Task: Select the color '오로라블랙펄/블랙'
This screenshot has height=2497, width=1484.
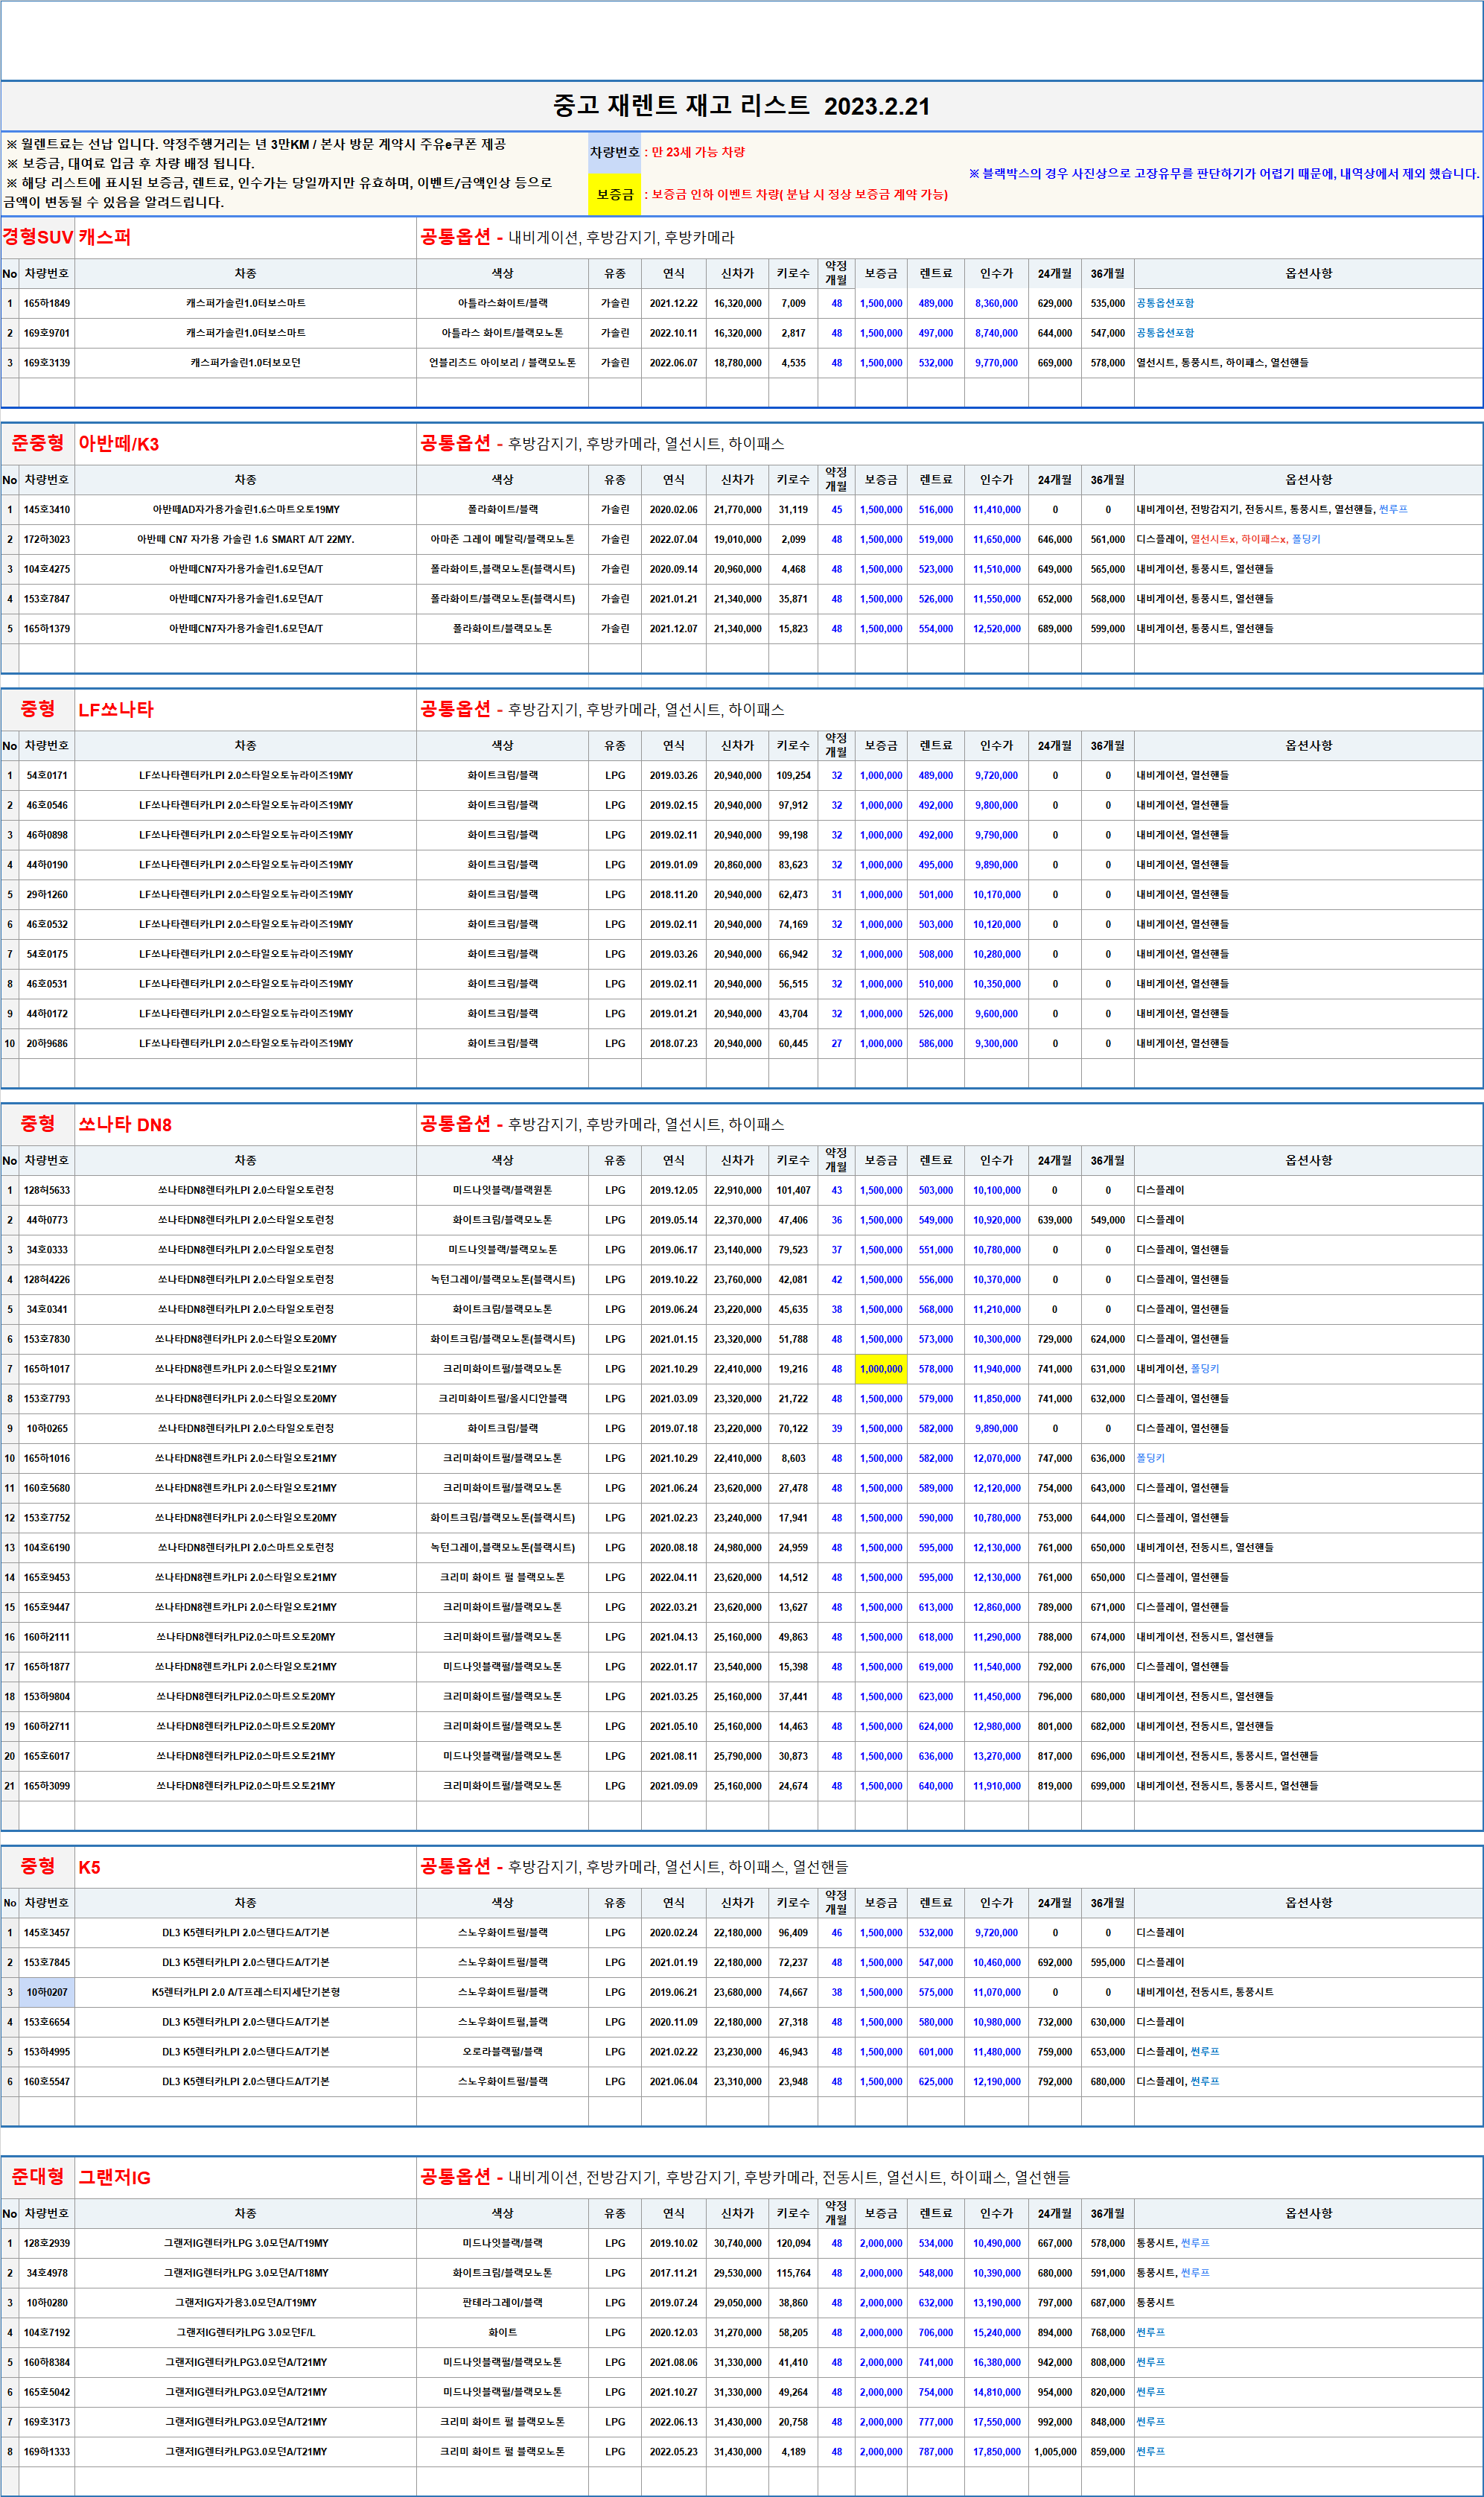Action: 502,2052
